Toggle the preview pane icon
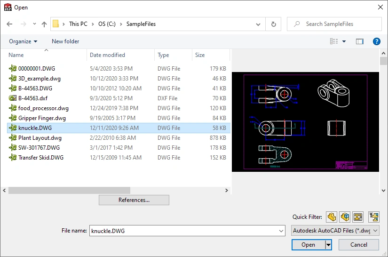388x257 pixels. [360, 41]
